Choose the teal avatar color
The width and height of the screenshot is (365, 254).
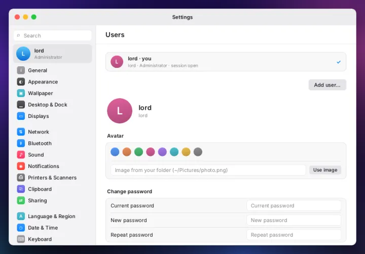pyautogui.click(x=174, y=152)
